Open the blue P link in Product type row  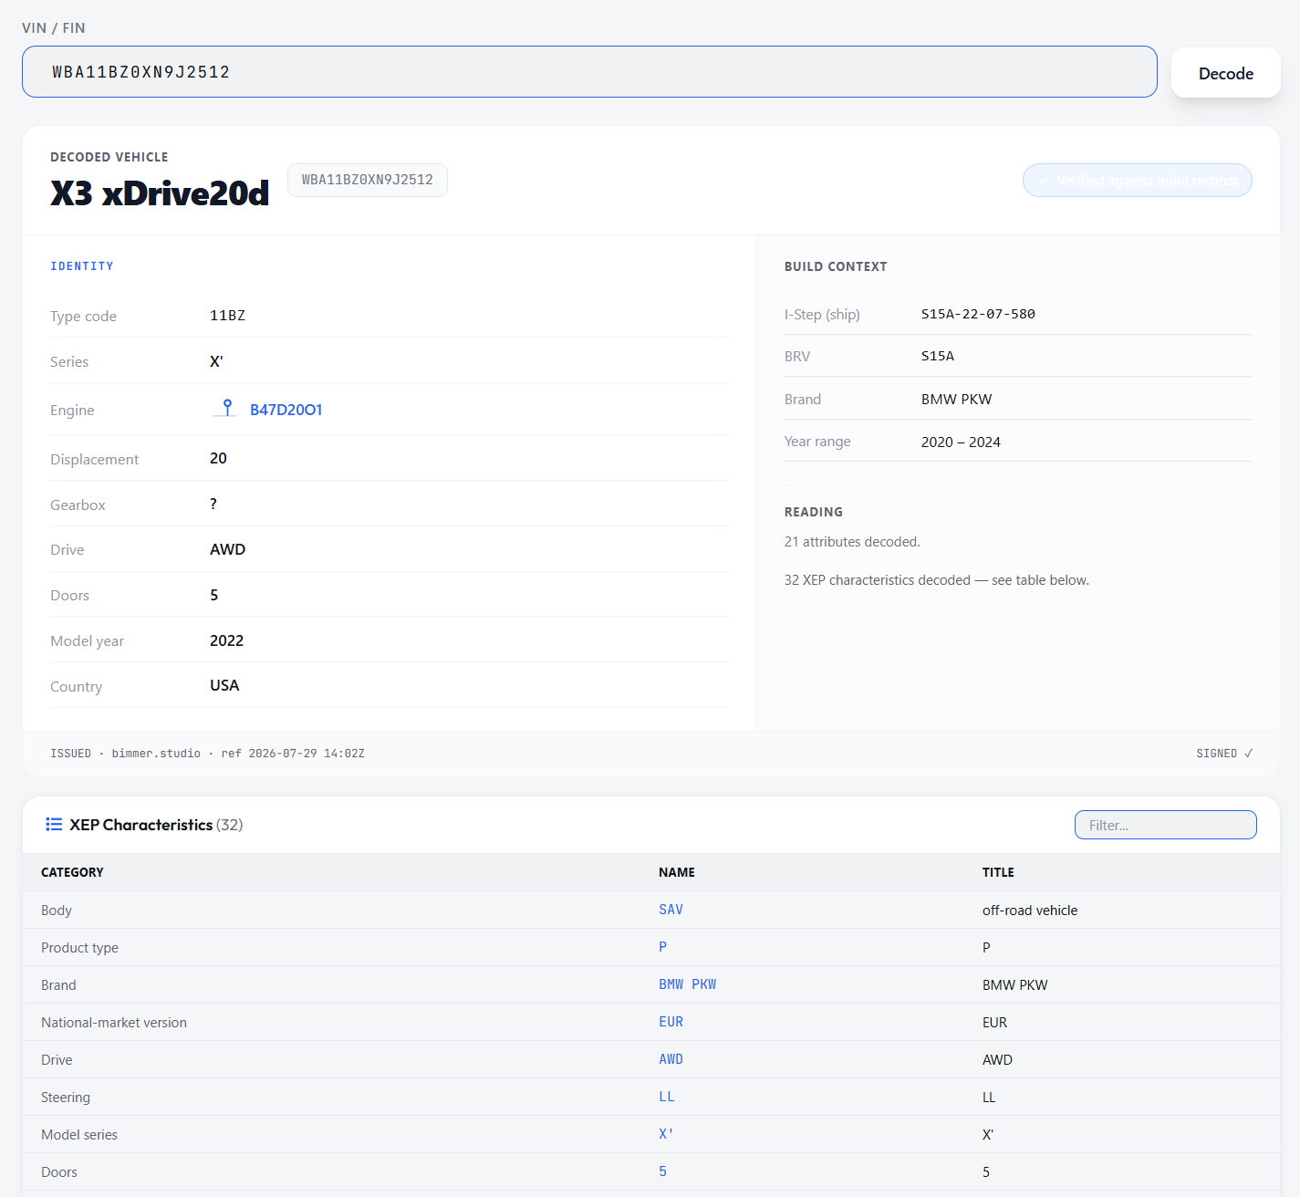[663, 947]
